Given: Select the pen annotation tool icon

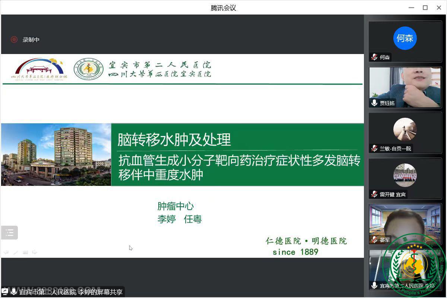Looking at the screenshot, I should (16, 252).
